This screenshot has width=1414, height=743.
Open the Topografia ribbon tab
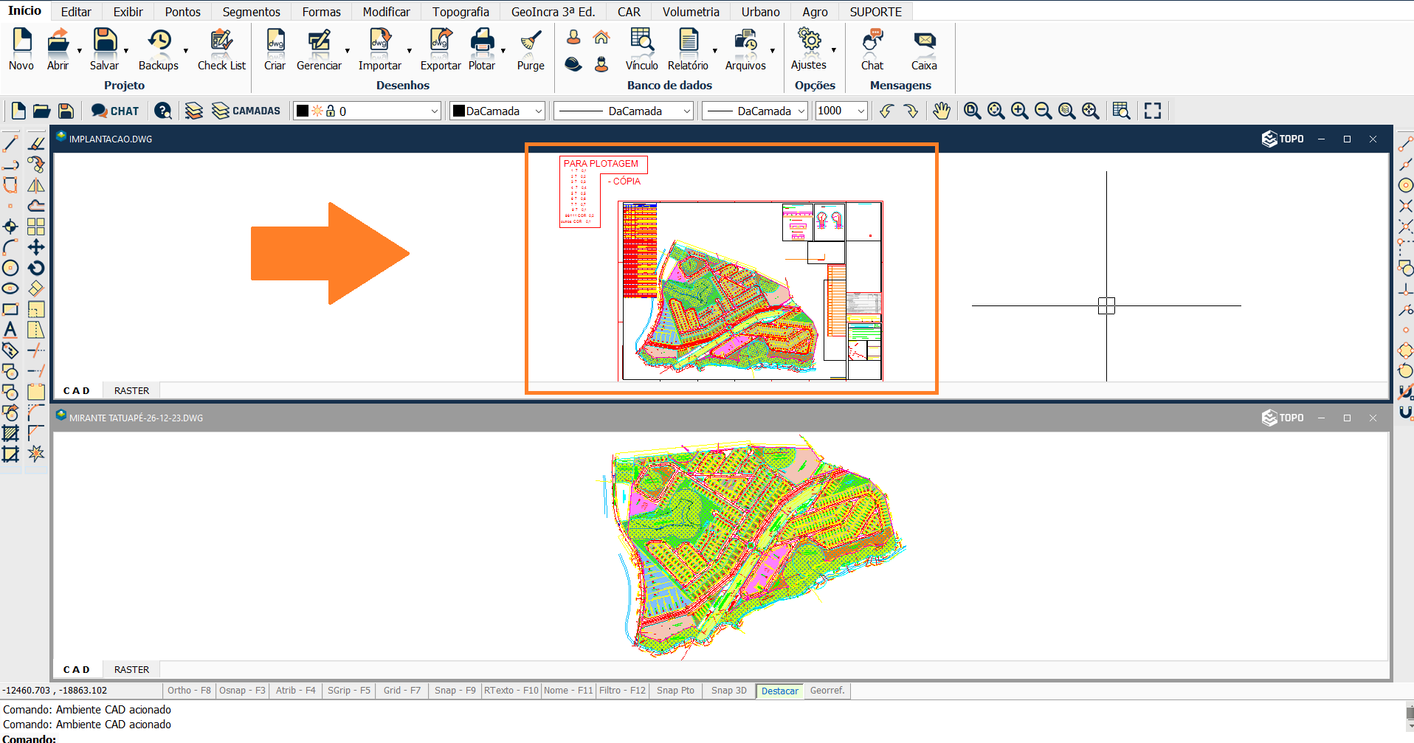click(461, 12)
